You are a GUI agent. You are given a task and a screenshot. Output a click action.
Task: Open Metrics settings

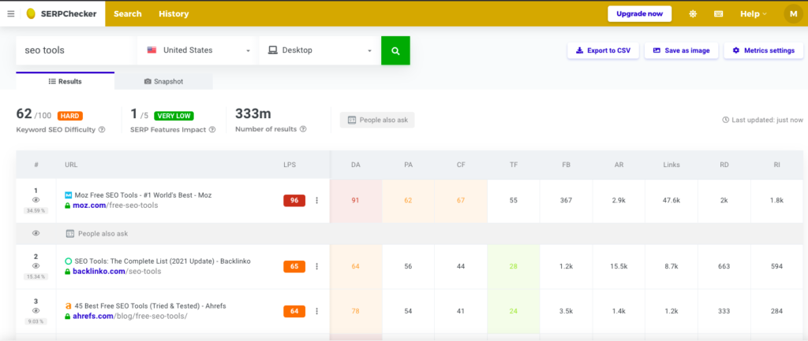tap(763, 50)
